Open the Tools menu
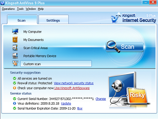 click(x=20, y=9)
